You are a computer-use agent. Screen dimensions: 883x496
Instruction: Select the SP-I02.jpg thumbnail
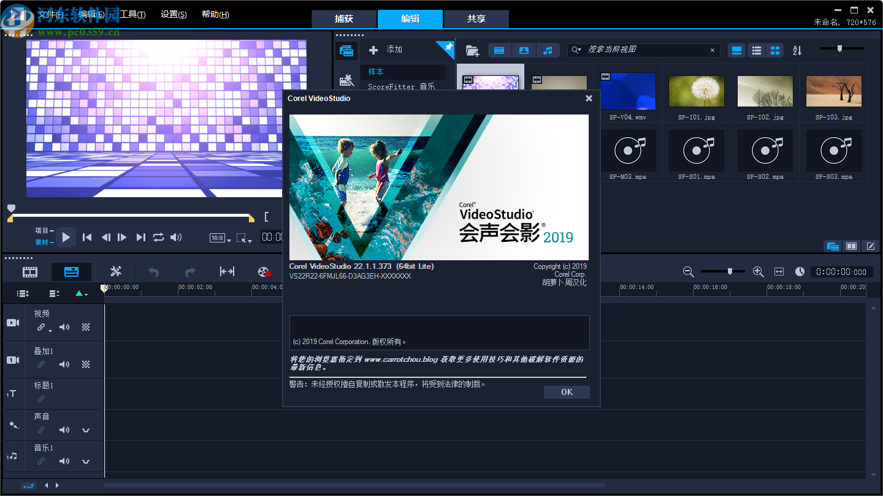[765, 92]
